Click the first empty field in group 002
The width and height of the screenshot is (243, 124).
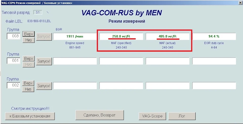tap(75, 86)
